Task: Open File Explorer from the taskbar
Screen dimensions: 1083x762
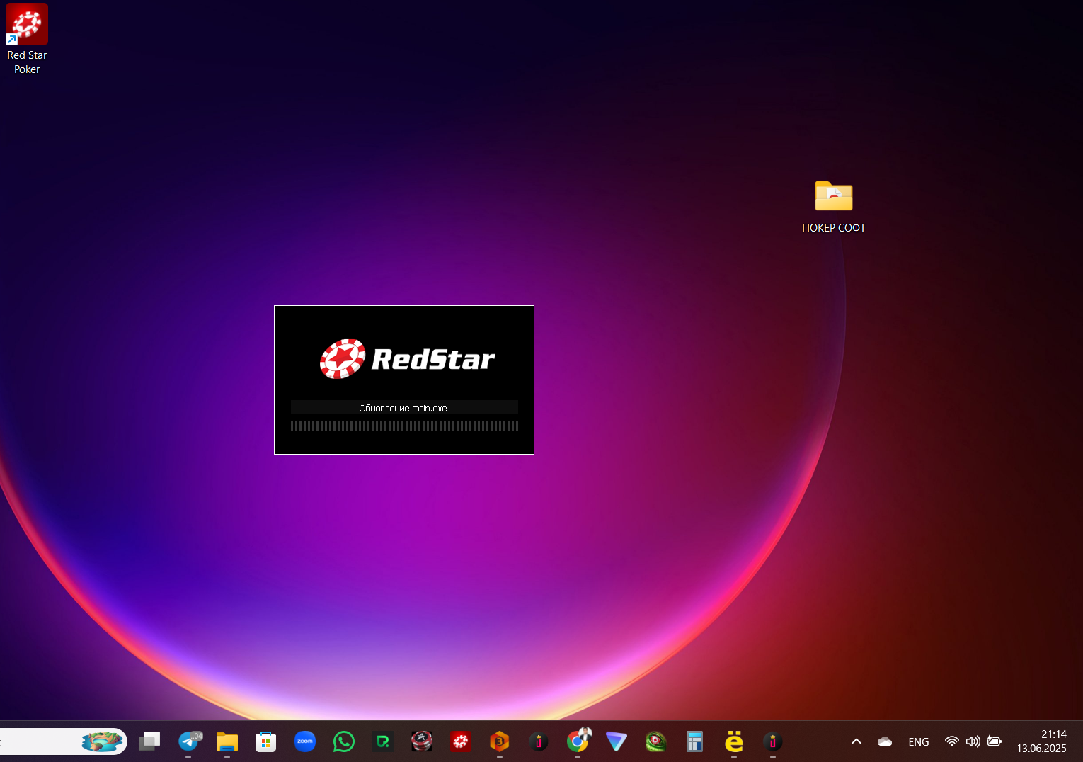Action: pos(227,741)
